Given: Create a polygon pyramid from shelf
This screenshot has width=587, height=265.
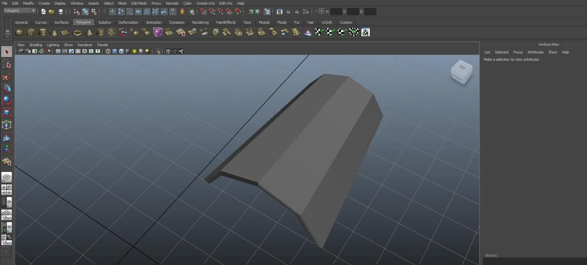Looking at the screenshot, I should pyautogui.click(x=88, y=33).
